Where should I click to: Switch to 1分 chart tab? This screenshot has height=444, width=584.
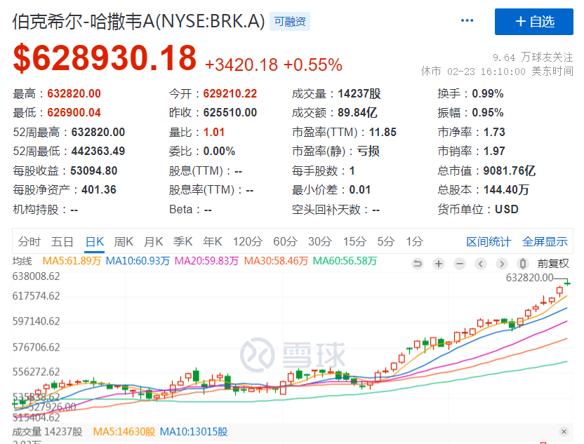(x=415, y=241)
